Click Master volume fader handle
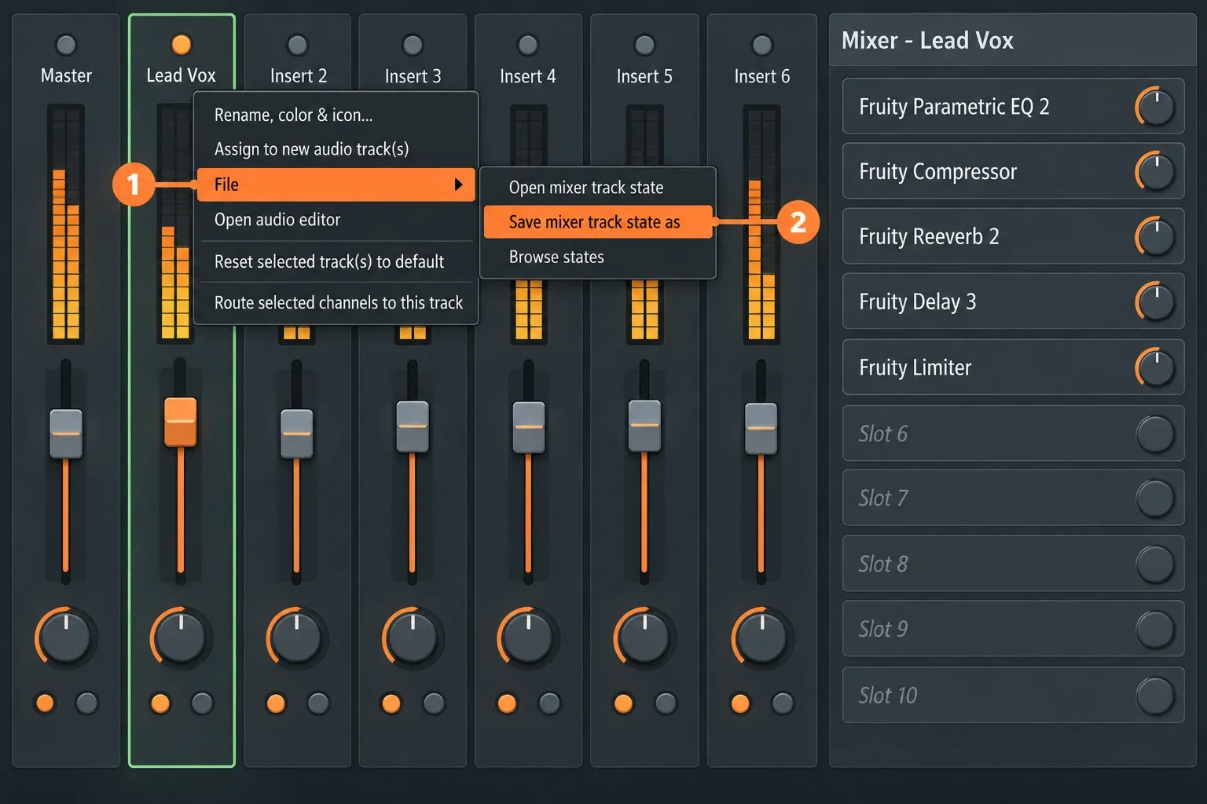 click(66, 433)
